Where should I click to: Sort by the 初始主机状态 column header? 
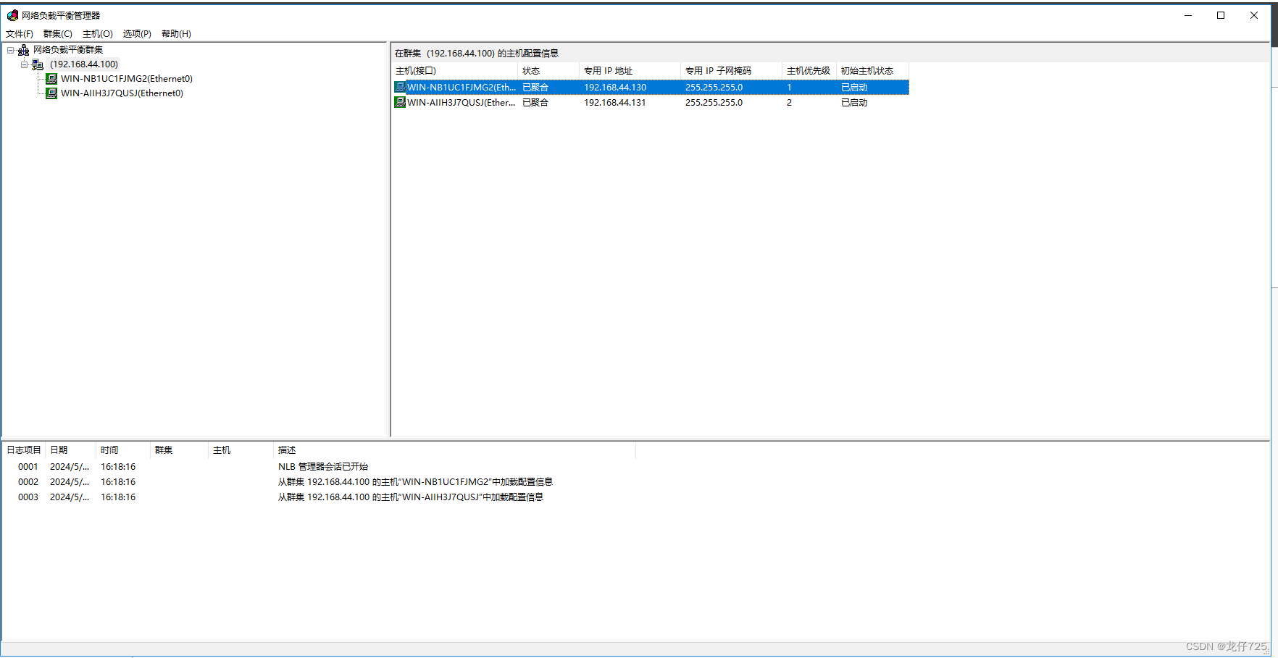tap(873, 71)
